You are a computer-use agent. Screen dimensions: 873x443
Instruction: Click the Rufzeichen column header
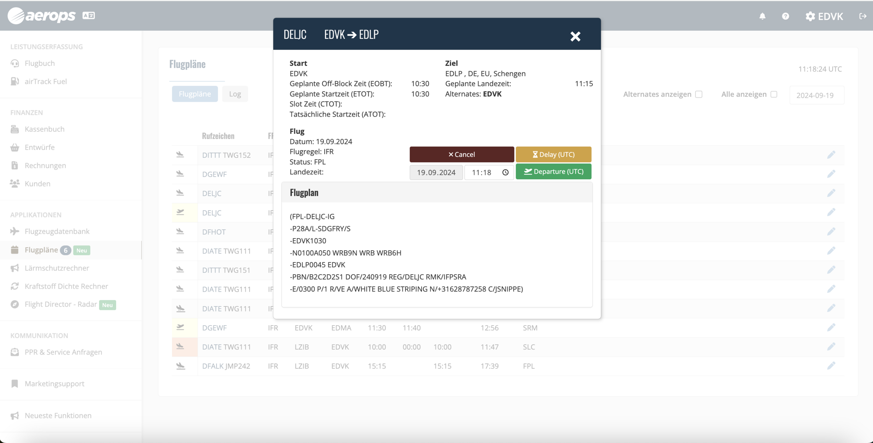(x=218, y=136)
